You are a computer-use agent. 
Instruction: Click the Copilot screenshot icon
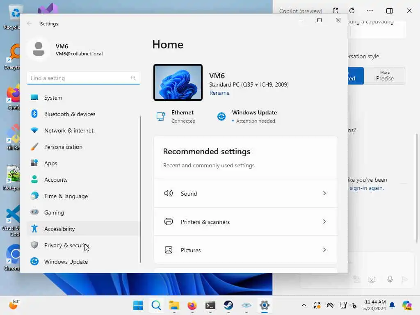[372, 280]
